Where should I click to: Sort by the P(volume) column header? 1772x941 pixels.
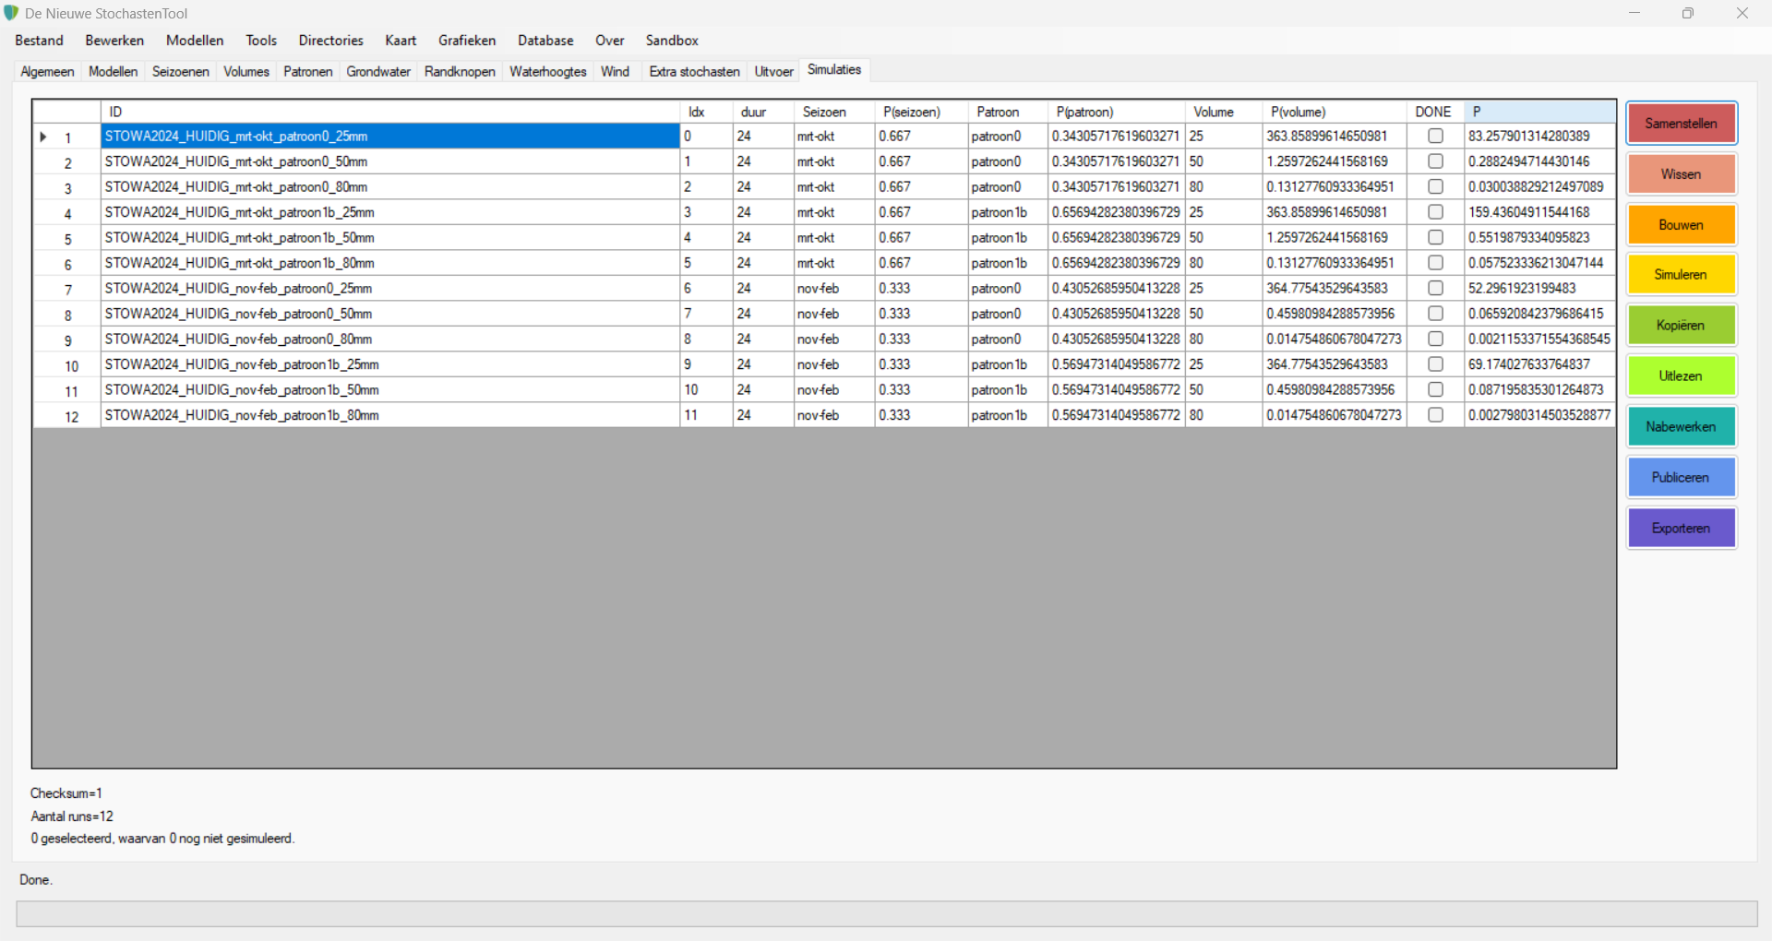[x=1335, y=112]
